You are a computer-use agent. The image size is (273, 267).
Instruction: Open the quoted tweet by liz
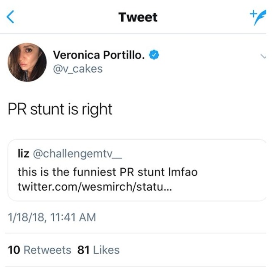(137, 170)
